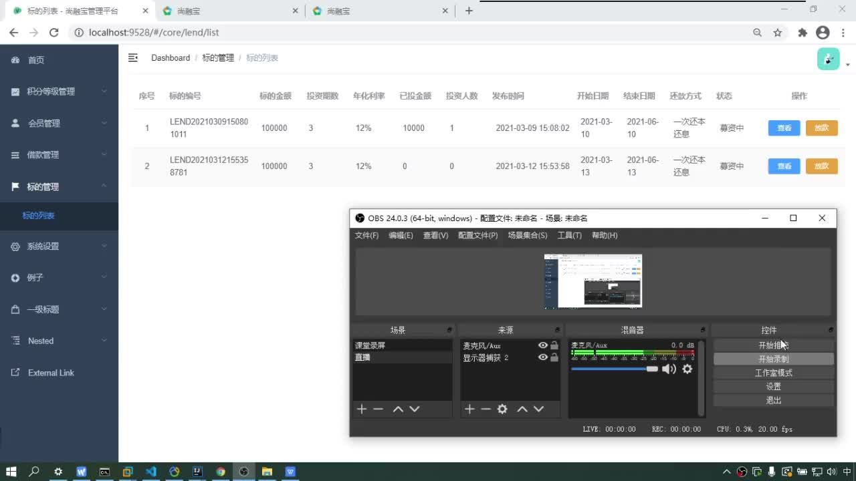Expand 一级标题 sidebar menu
This screenshot has height=481, width=856.
tap(59, 309)
